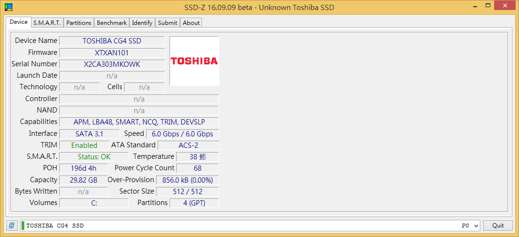Click the Over-Provision value 856.0 kB
The height and width of the screenshot is (237, 519).
(x=187, y=180)
